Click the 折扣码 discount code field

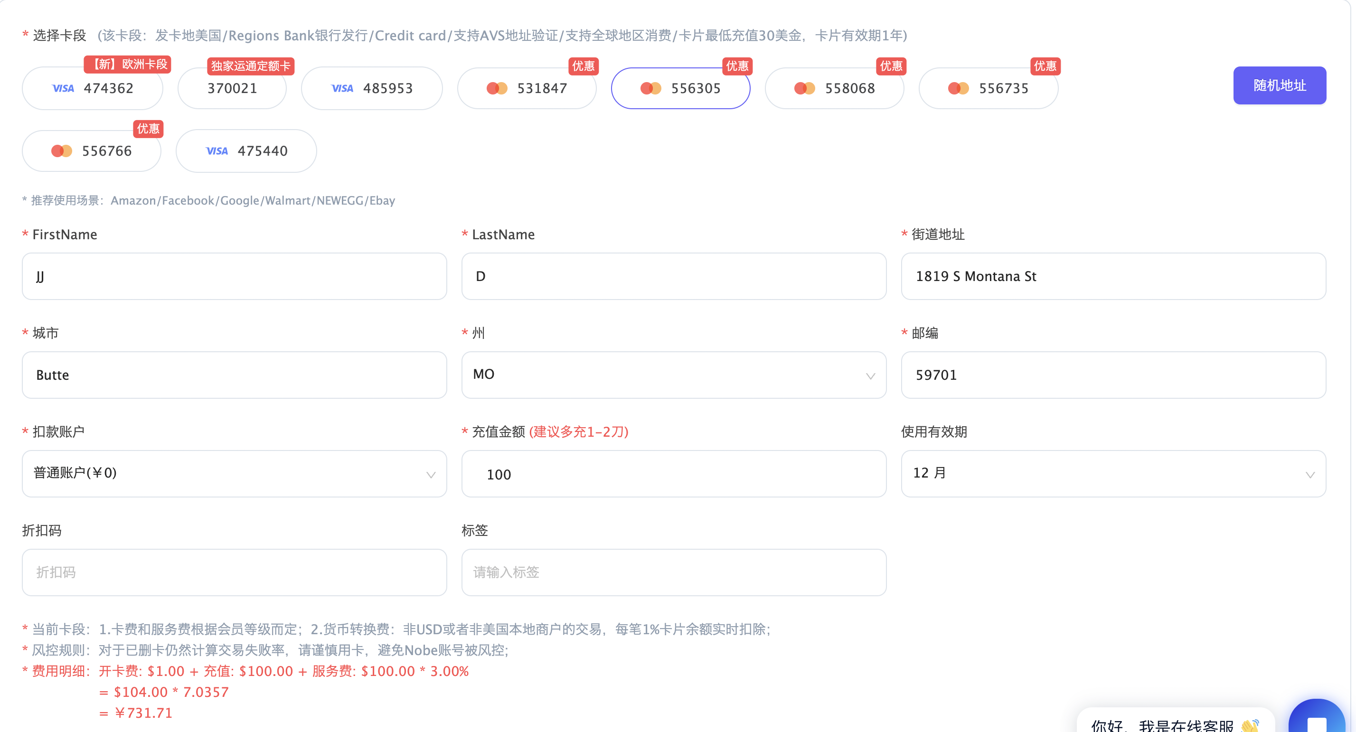click(x=234, y=572)
